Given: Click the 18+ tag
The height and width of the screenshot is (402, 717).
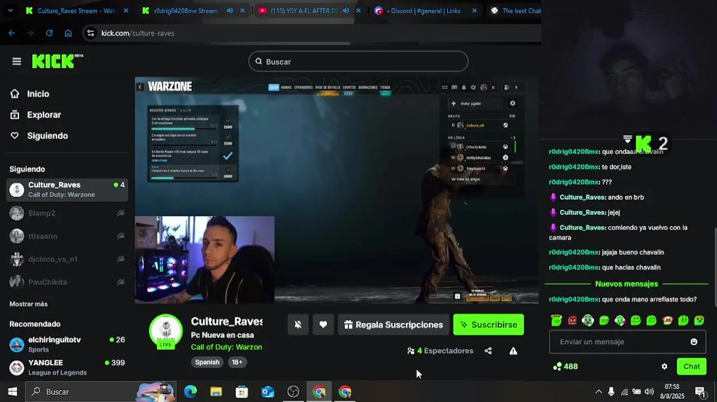Looking at the screenshot, I should pyautogui.click(x=237, y=362).
